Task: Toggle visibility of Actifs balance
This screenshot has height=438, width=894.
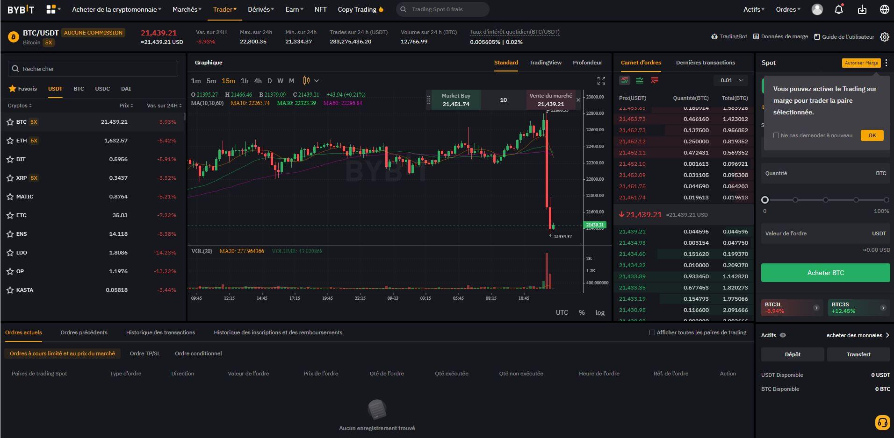Action: point(783,335)
